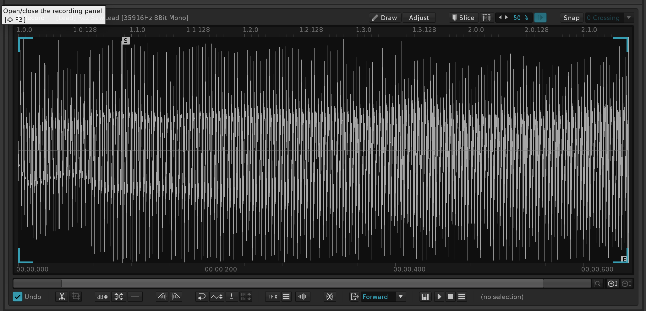Viewport: 646px width, 311px height.
Task: Enable Slice marker mode
Action: pyautogui.click(x=463, y=18)
